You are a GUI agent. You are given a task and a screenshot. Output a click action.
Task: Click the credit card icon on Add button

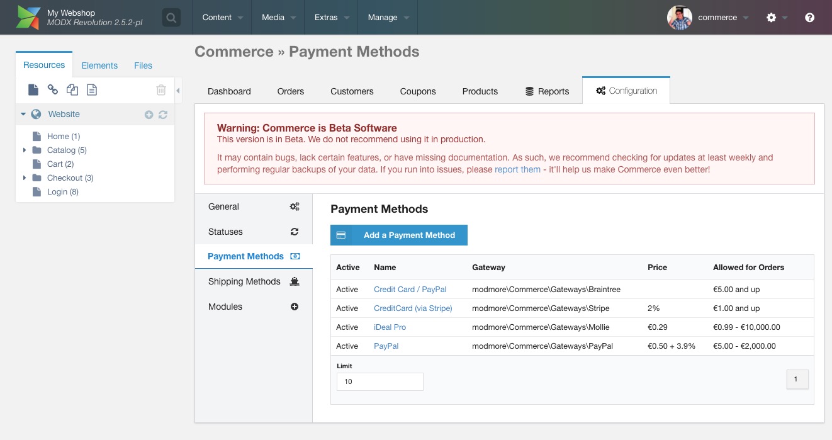pyautogui.click(x=341, y=235)
